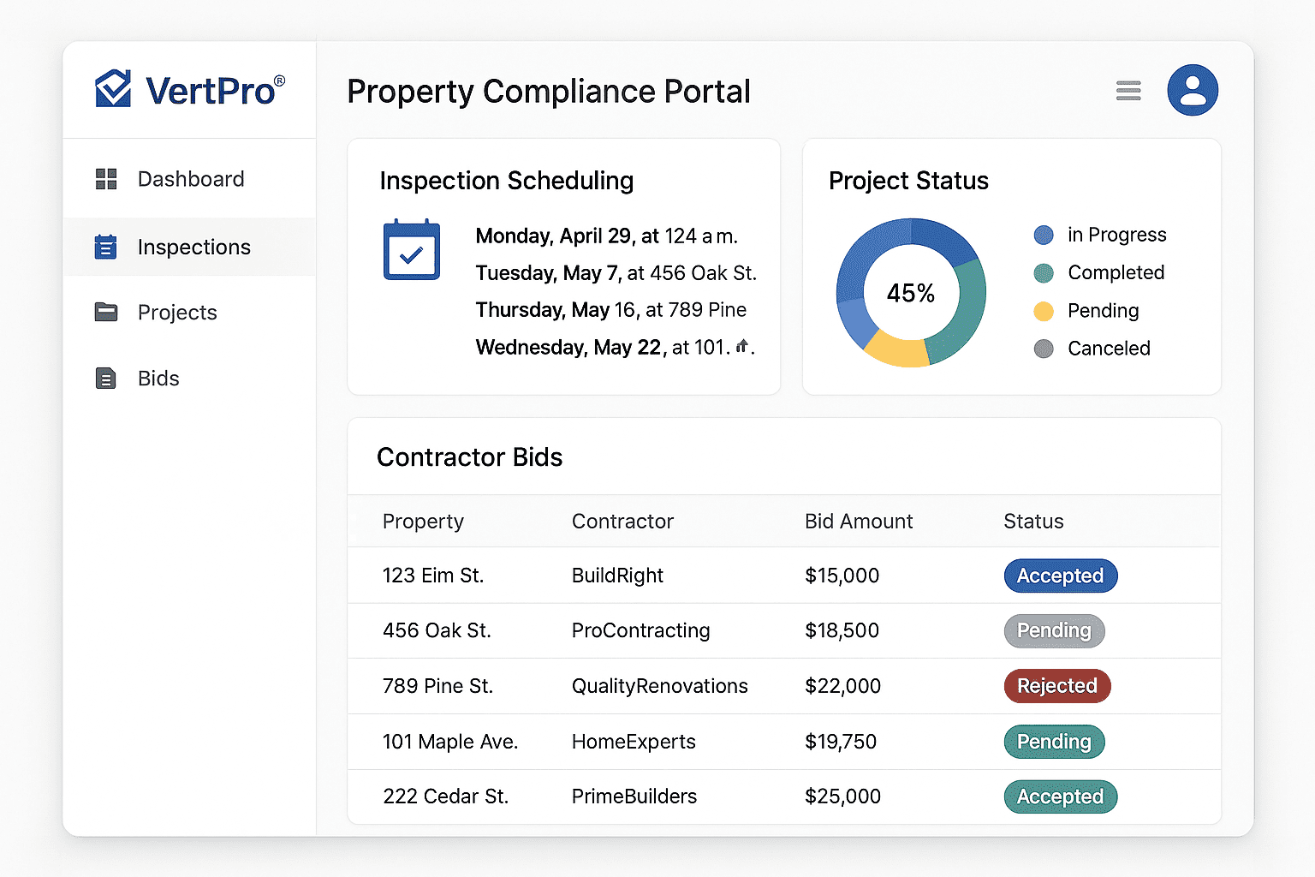Click the Bids document icon
1315x877 pixels.
click(105, 378)
